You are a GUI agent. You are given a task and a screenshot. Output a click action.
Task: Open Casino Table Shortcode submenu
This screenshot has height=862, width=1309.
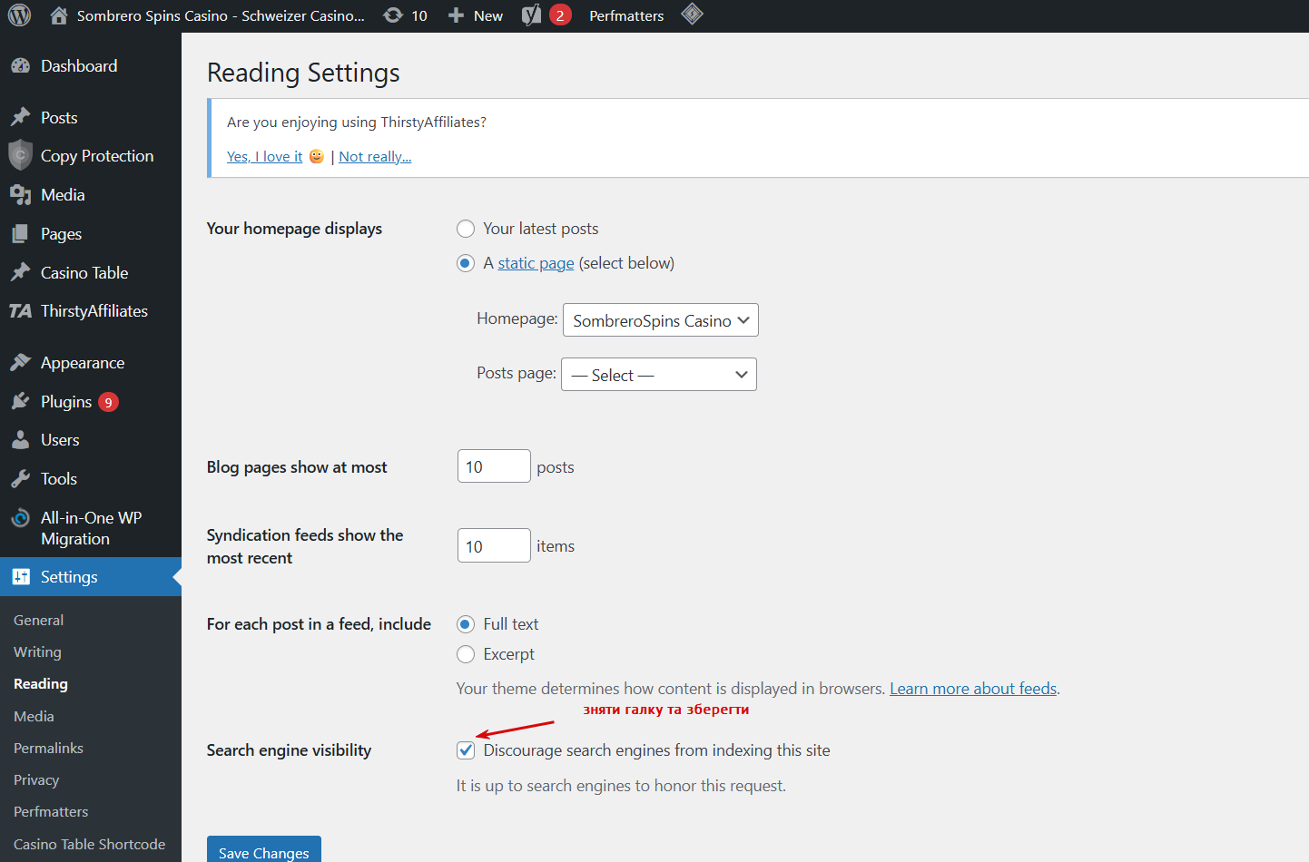pos(89,845)
